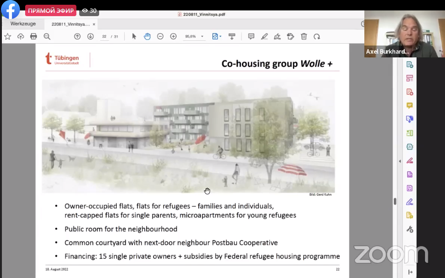The image size is (445, 278).
Task: Close the 220811_Vinnitsya document tab
Action: [x=94, y=24]
